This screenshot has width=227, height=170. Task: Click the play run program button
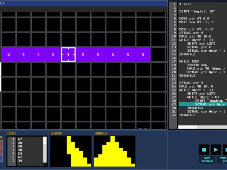[x=216, y=149]
